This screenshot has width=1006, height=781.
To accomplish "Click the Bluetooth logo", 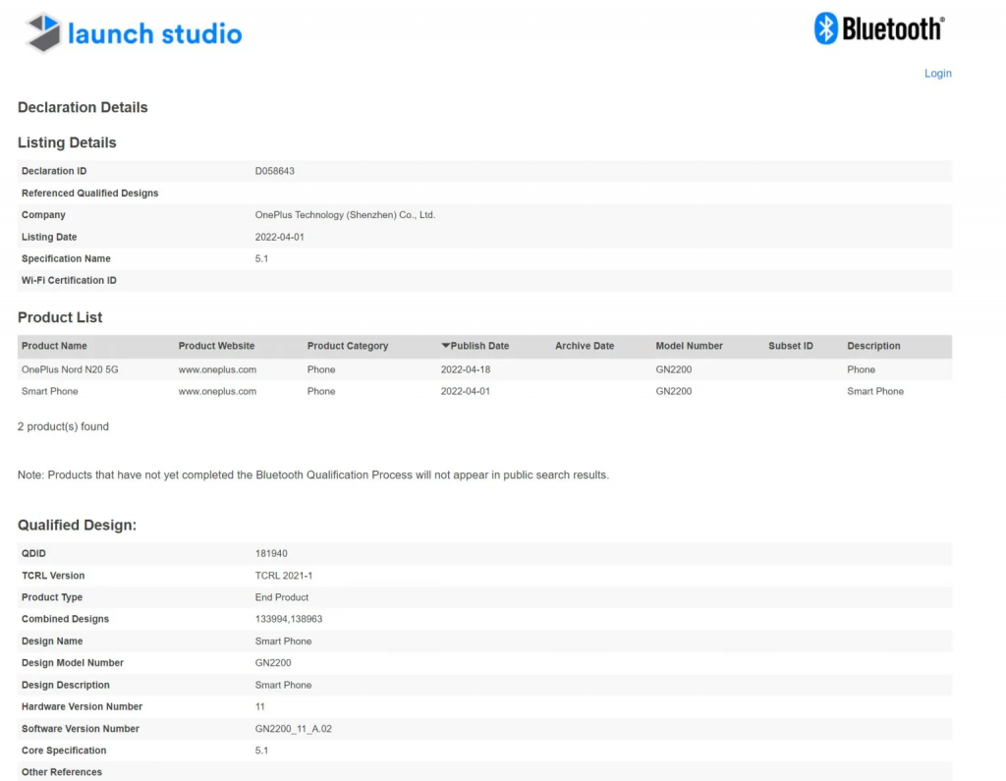I will click(879, 28).
